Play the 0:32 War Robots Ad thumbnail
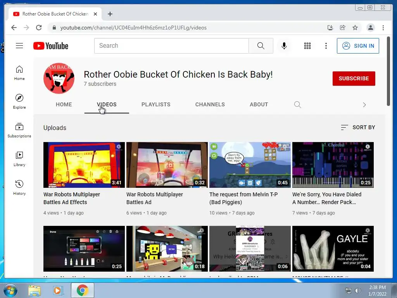 (x=167, y=165)
